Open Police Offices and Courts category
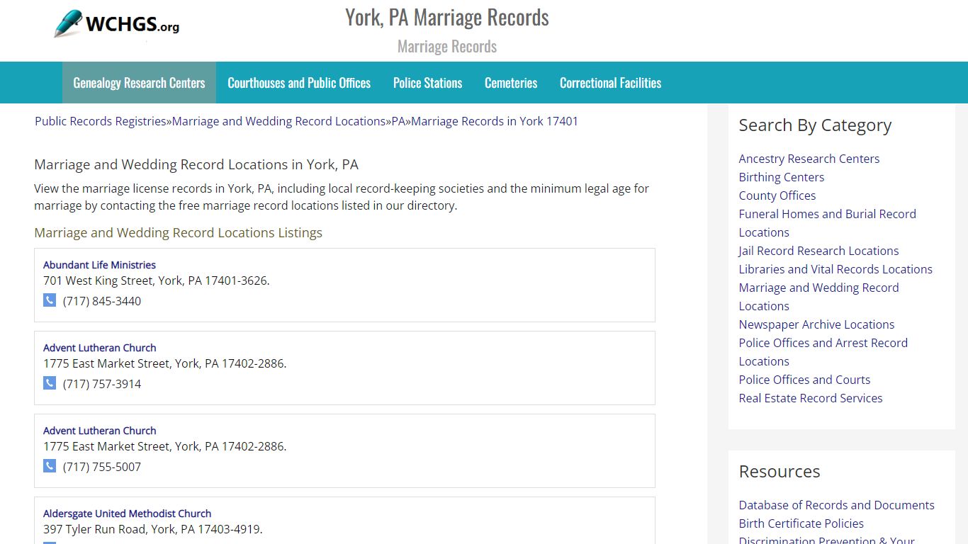This screenshot has height=544, width=968. click(804, 380)
